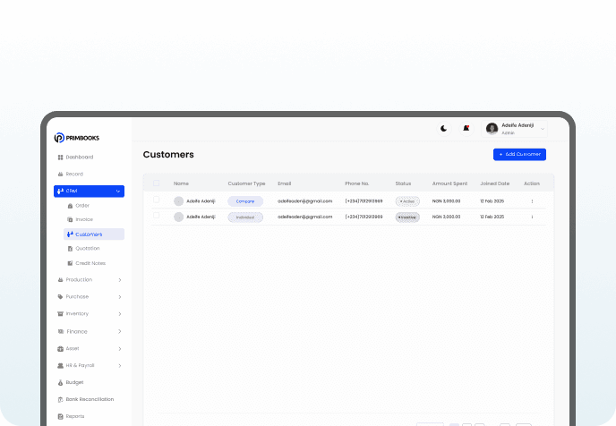Open the Adeife Adeniji profile dropdown arrow
Image resolution: width=616 pixels, height=426 pixels.
[543, 129]
